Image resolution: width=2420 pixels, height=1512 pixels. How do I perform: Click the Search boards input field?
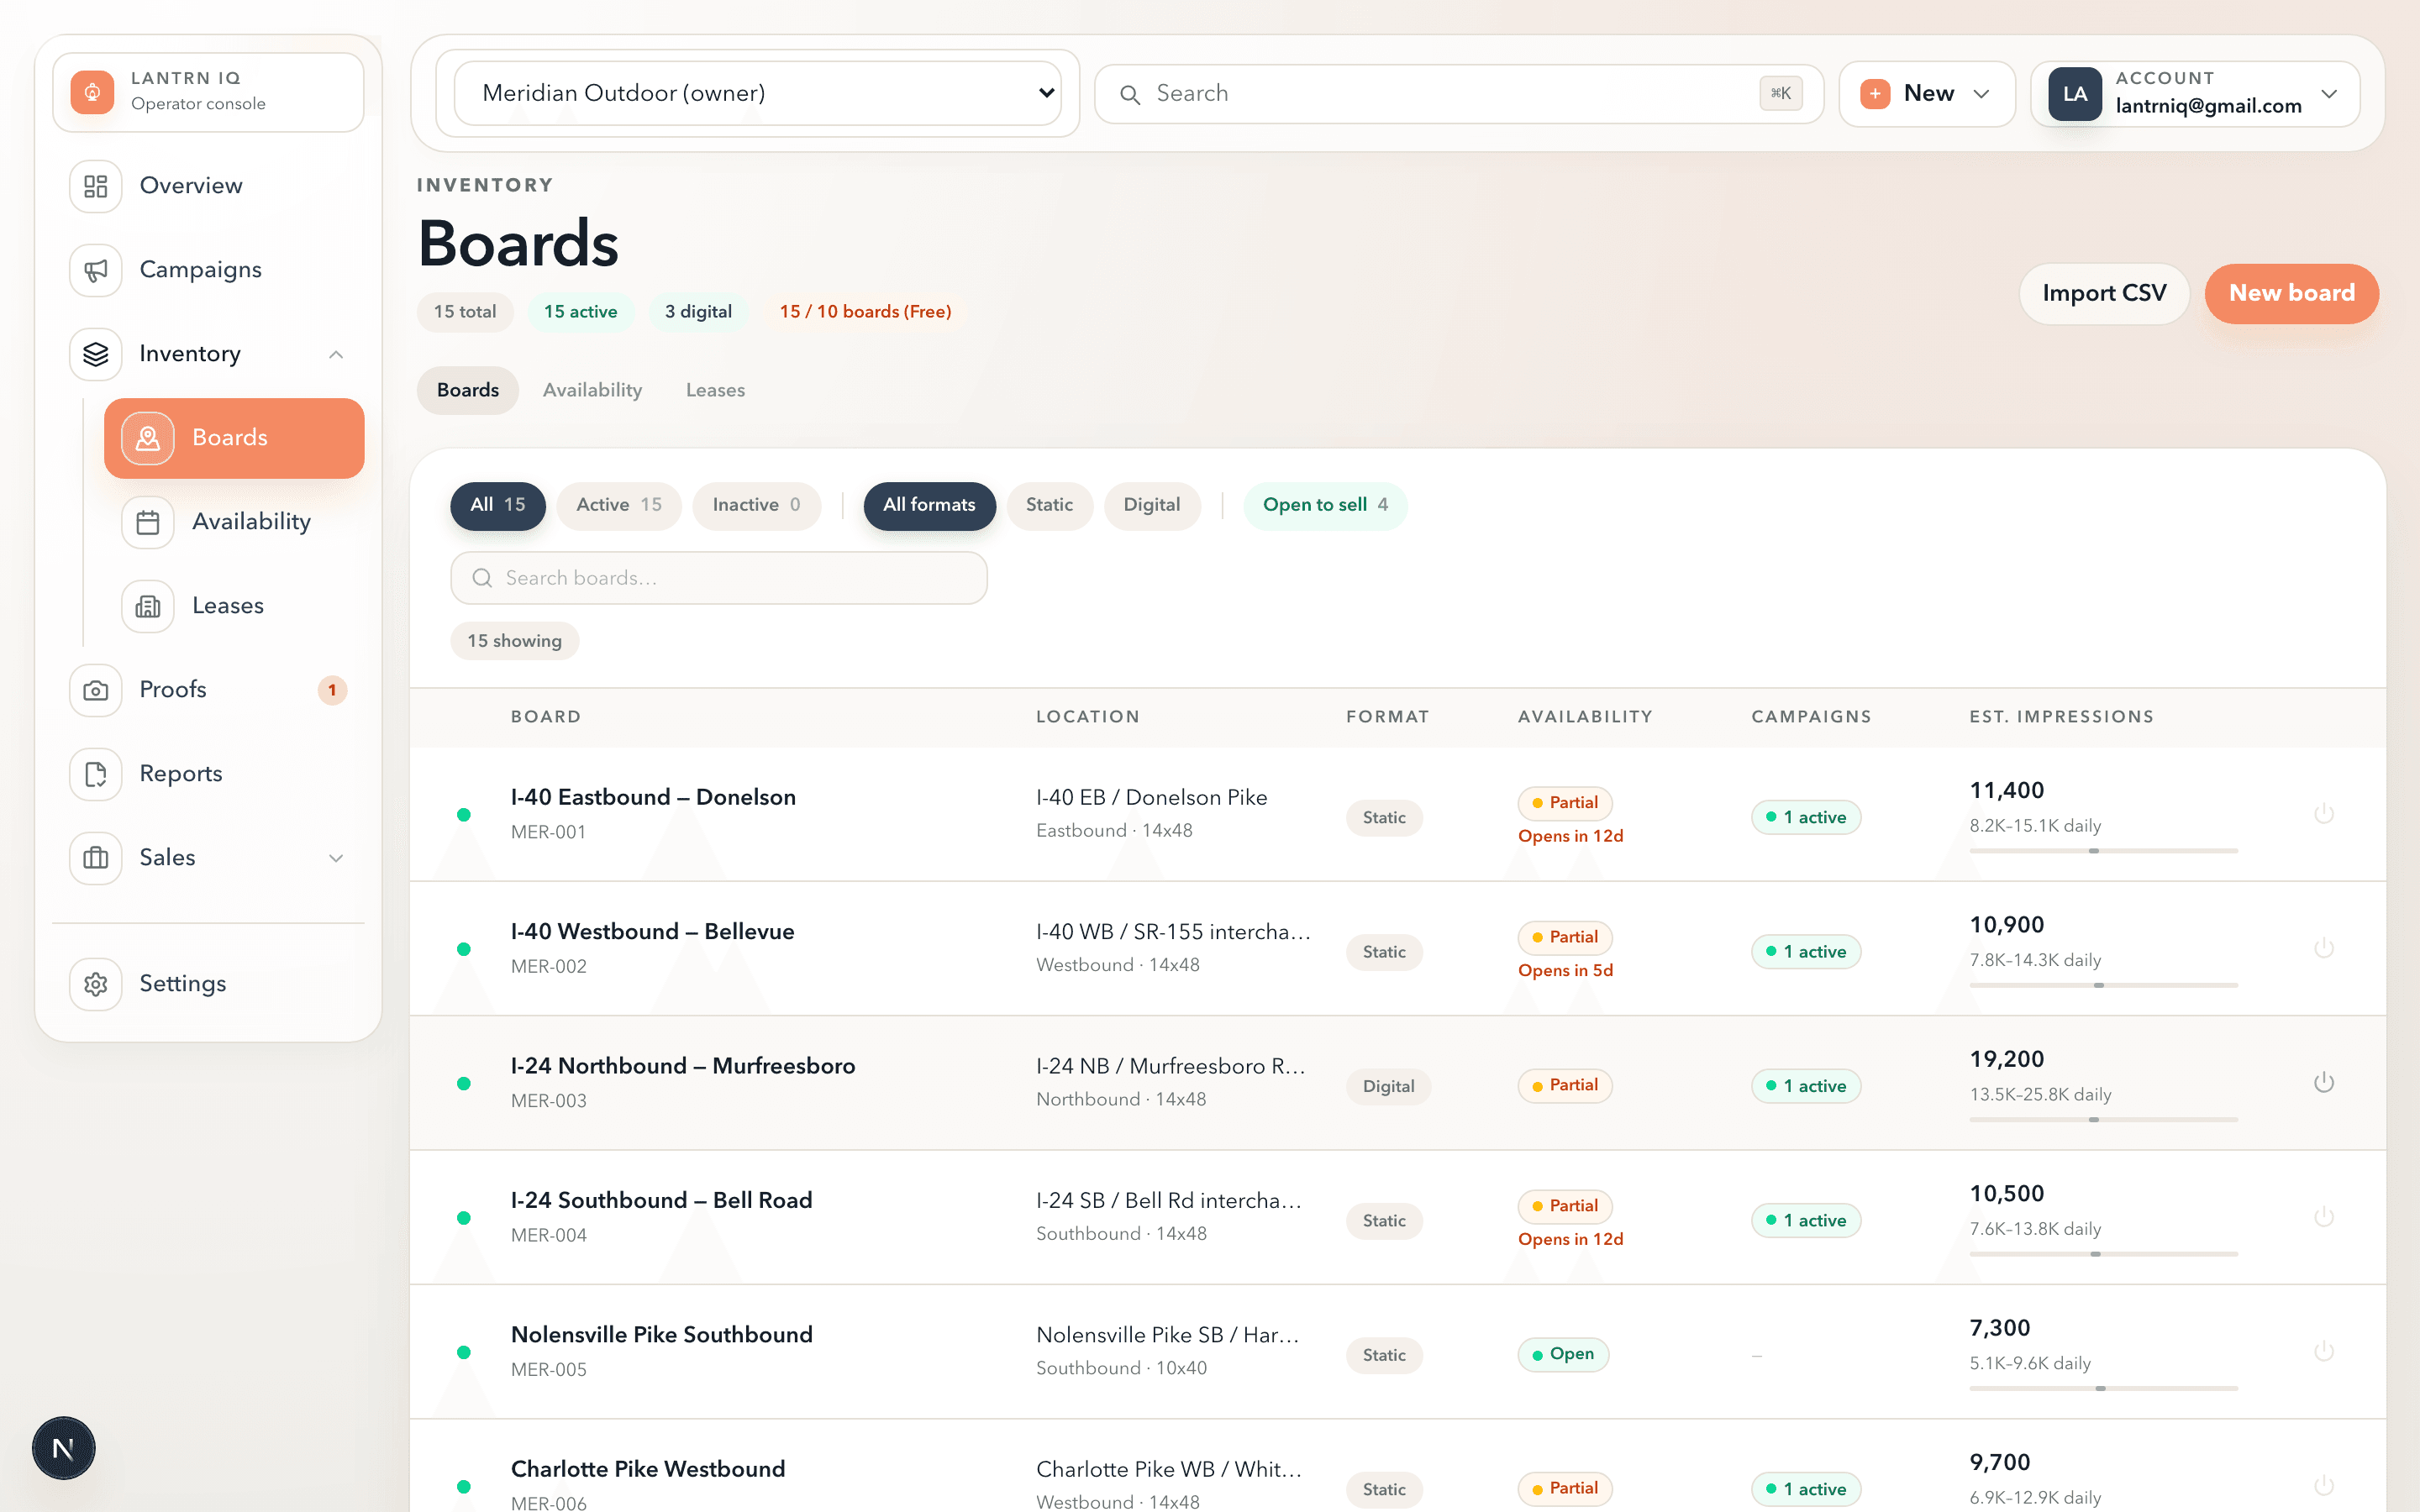click(x=718, y=577)
